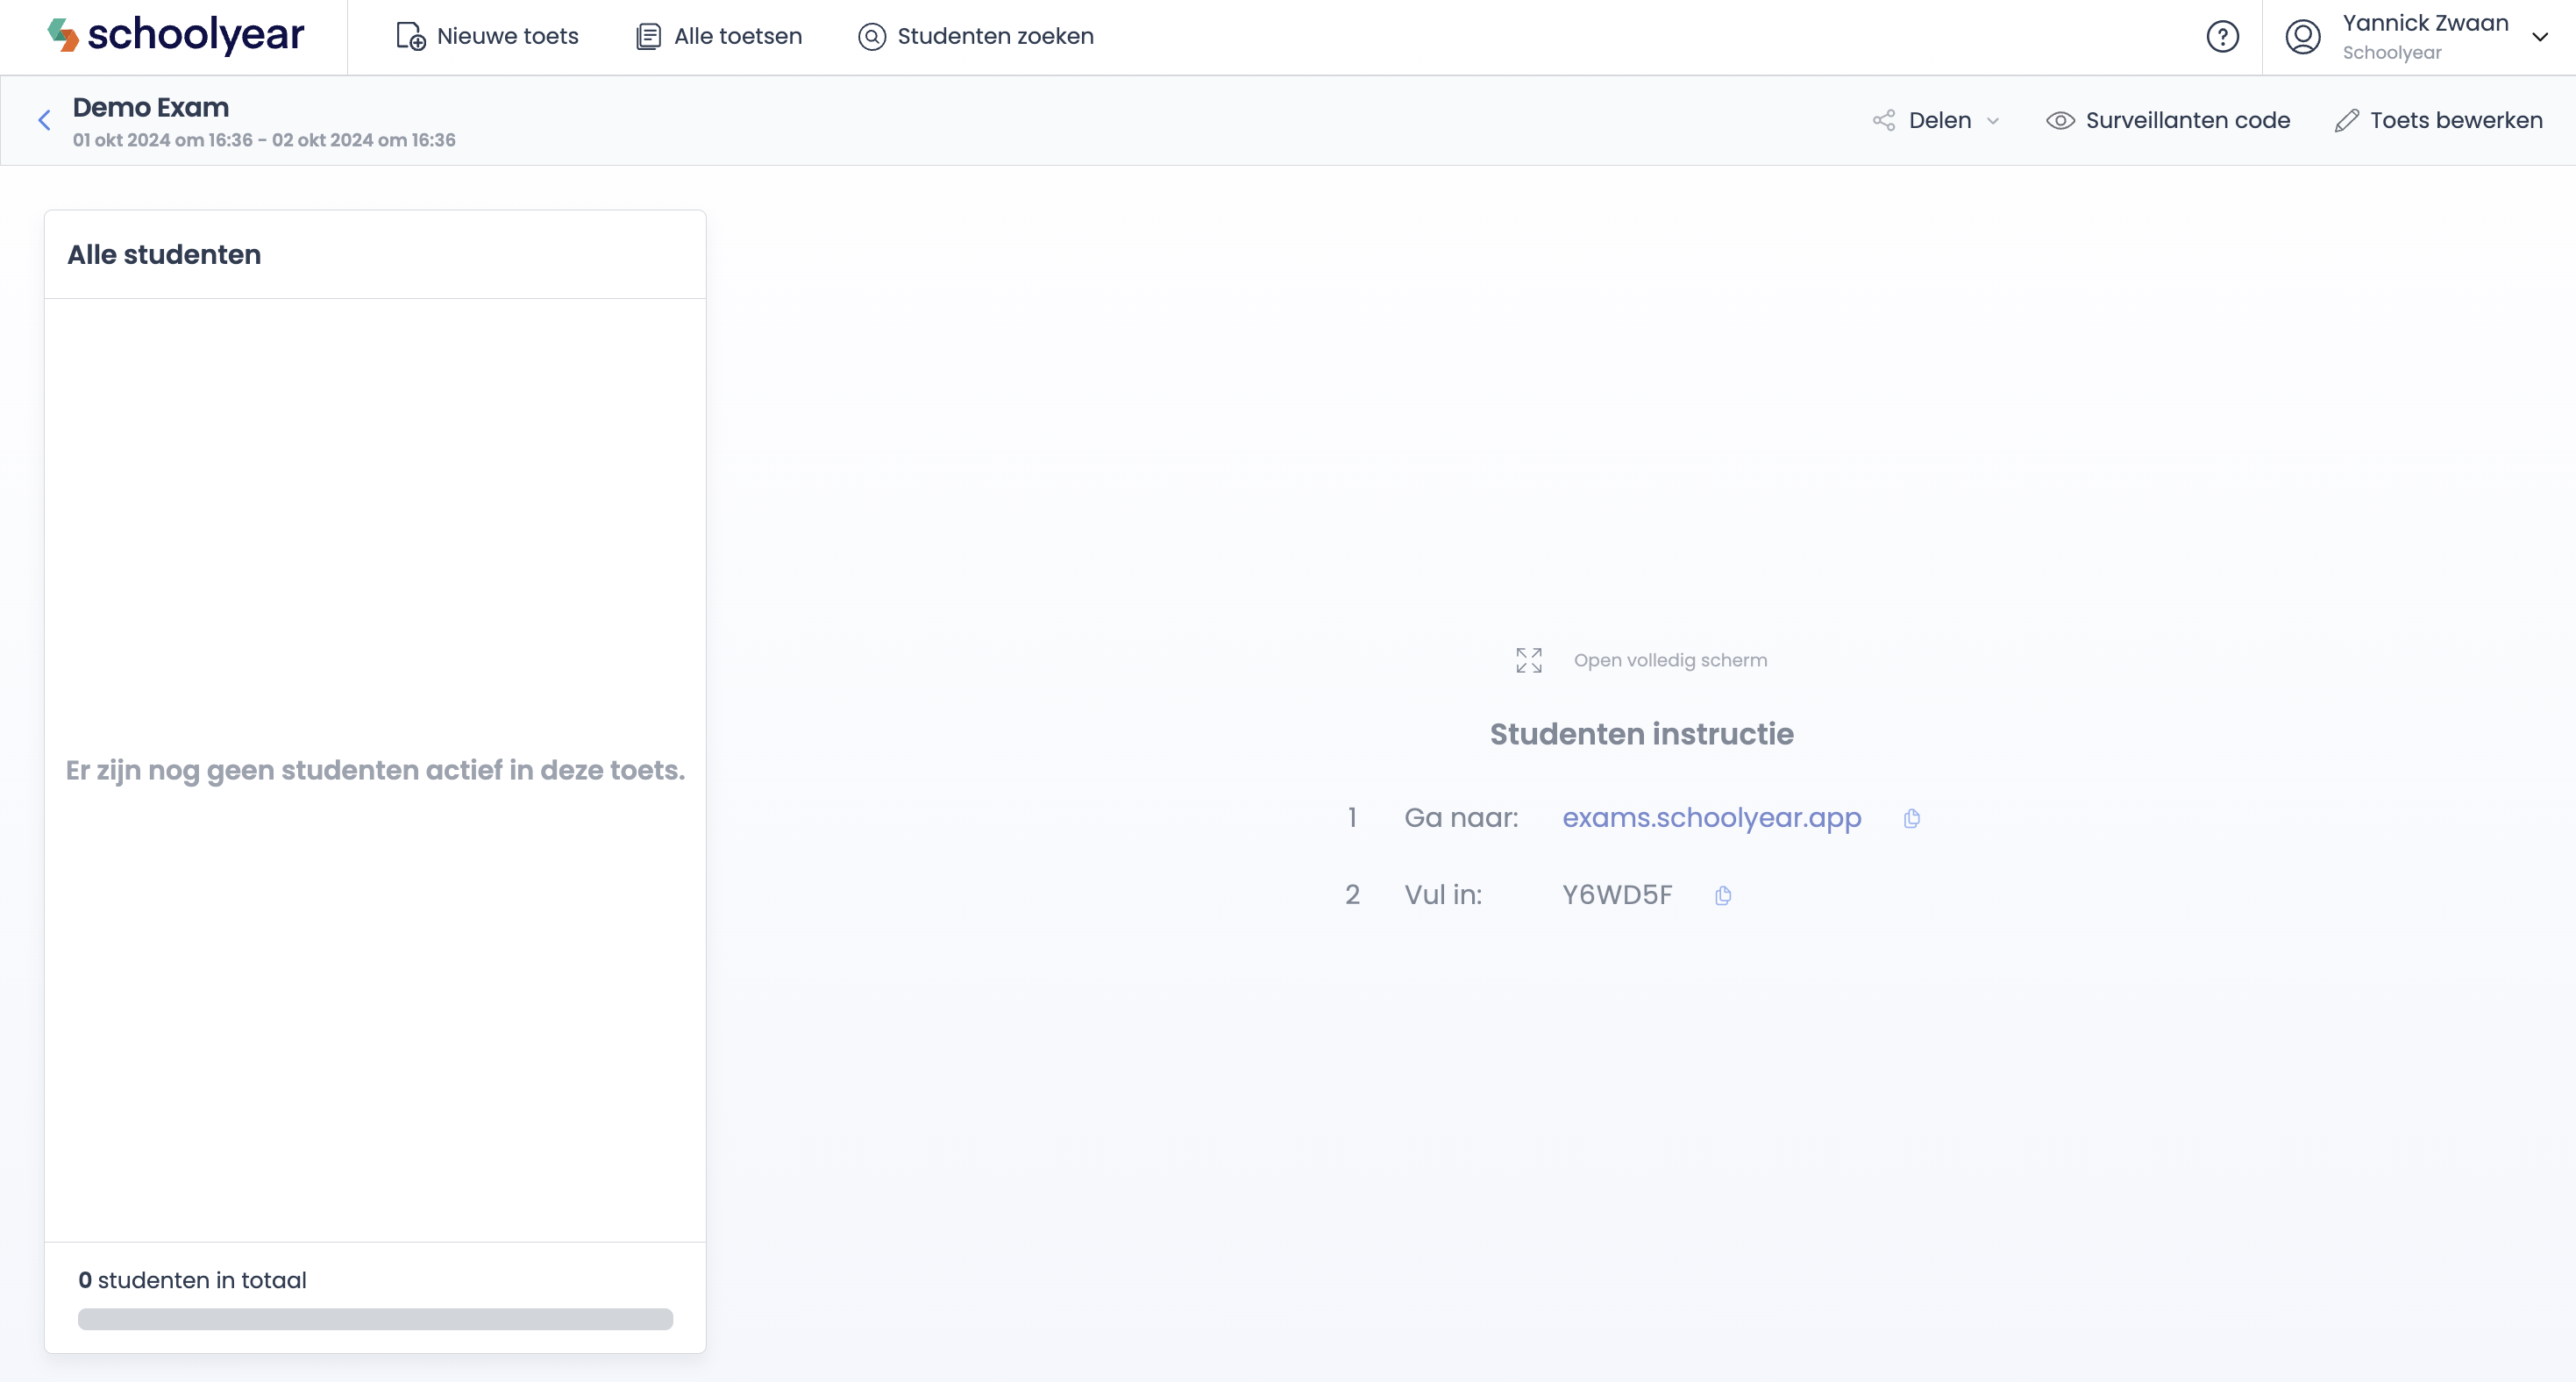Click Toets bewerken to edit exam
The height and width of the screenshot is (1382, 2576).
[2439, 120]
